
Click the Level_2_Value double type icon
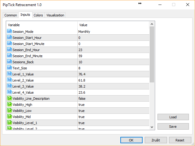(x=9, y=80)
